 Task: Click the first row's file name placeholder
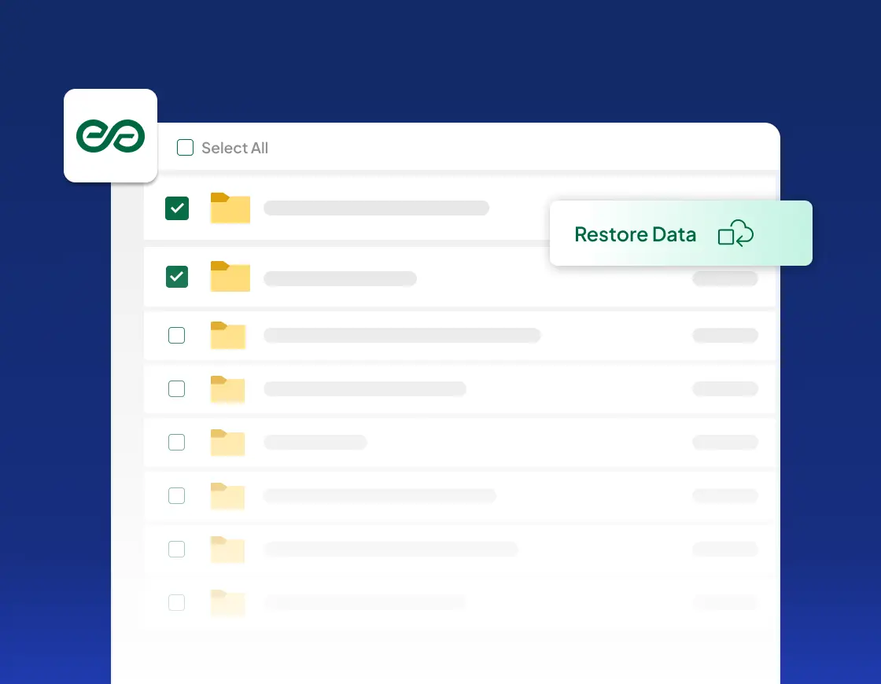click(x=376, y=208)
